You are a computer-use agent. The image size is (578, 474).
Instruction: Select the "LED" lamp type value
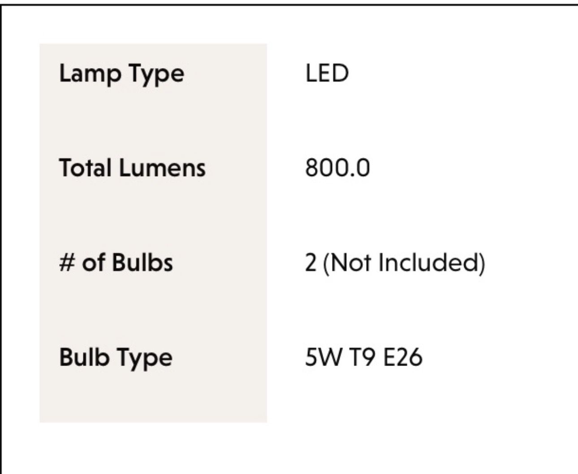[327, 73]
